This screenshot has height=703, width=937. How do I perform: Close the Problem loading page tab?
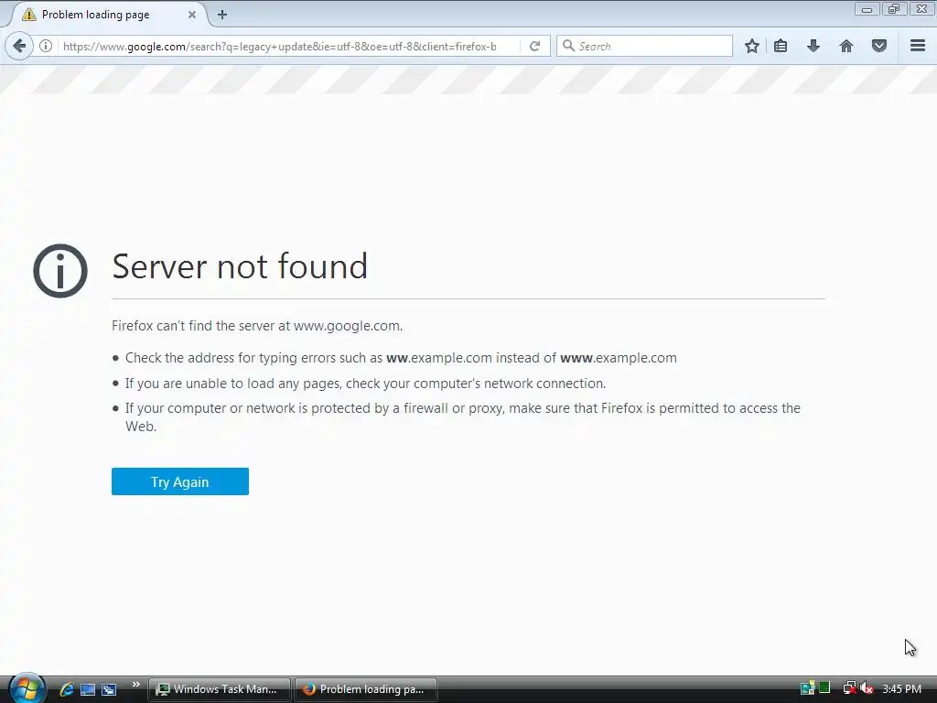coord(192,15)
